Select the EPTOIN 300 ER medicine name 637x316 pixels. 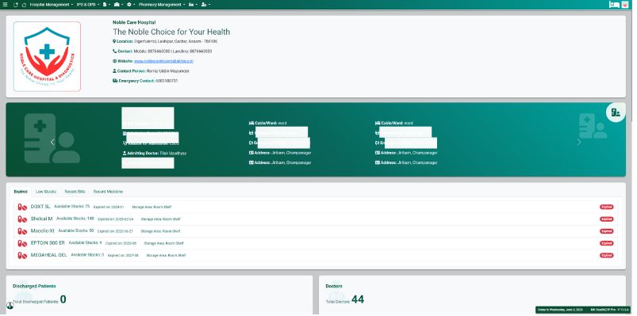tap(48, 243)
